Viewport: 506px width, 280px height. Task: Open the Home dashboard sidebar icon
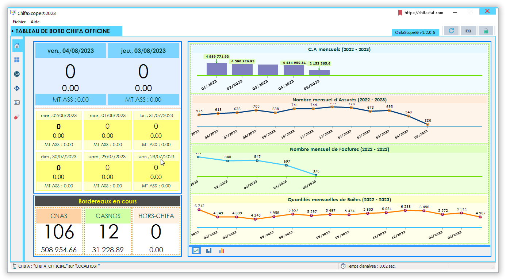pyautogui.click(x=17, y=46)
